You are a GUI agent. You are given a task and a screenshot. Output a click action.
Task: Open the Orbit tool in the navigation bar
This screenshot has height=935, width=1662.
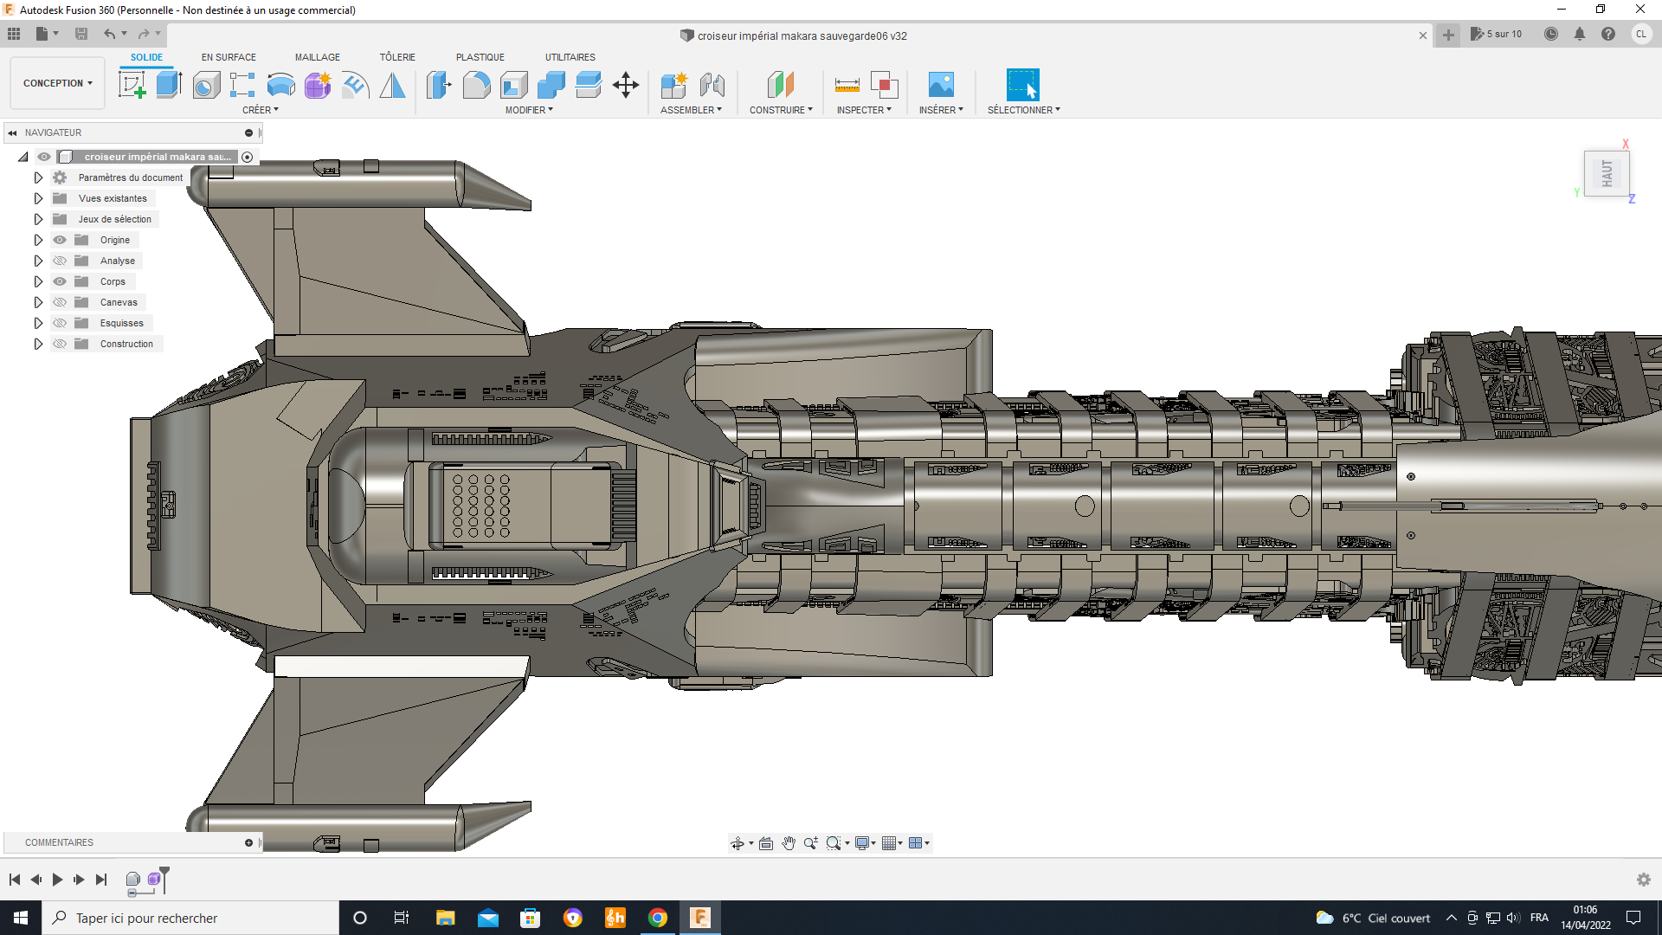click(737, 843)
